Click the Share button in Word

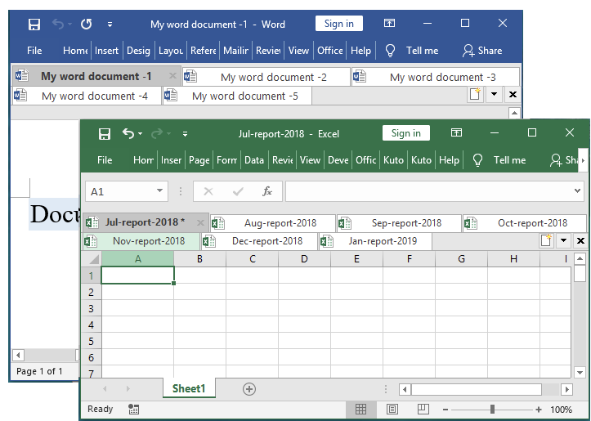482,51
